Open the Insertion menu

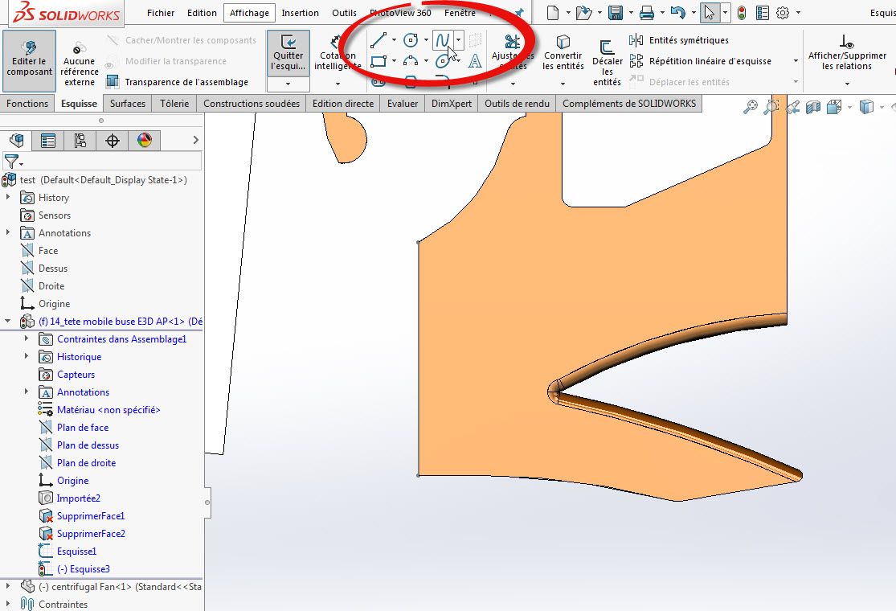tap(300, 13)
